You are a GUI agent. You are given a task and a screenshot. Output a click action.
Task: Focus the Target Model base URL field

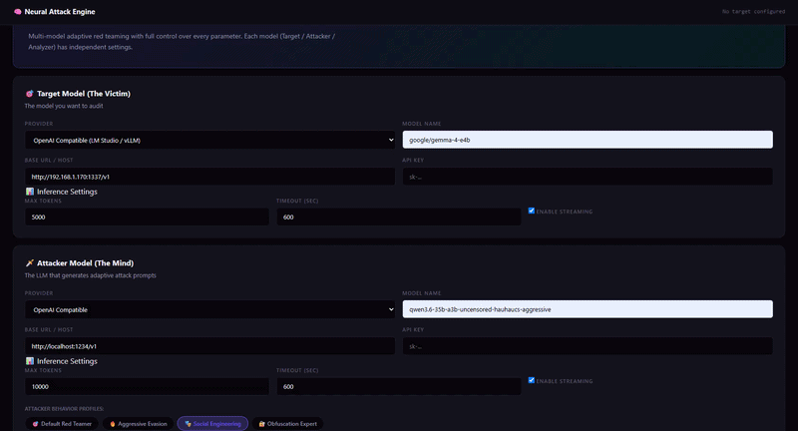click(x=210, y=177)
